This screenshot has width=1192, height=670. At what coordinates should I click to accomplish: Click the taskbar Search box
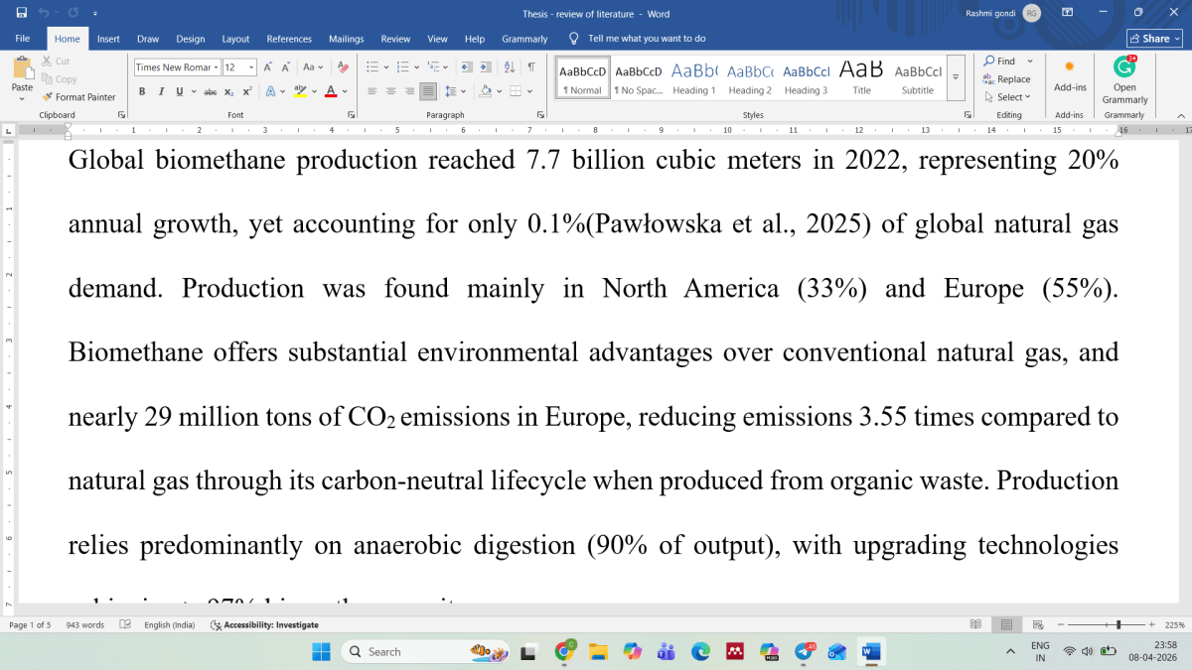(x=427, y=652)
